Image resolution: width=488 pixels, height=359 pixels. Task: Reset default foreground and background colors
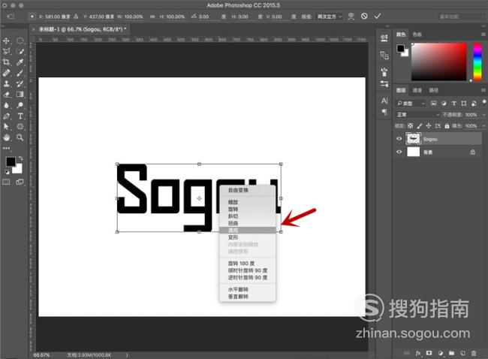[7, 172]
